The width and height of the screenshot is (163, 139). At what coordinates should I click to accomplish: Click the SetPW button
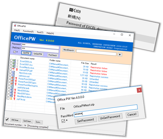(26, 53)
